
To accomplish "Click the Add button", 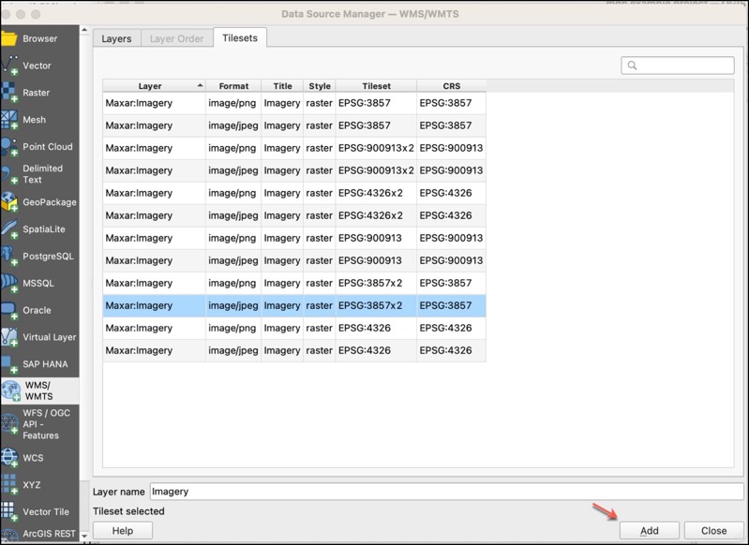I will pos(650,531).
